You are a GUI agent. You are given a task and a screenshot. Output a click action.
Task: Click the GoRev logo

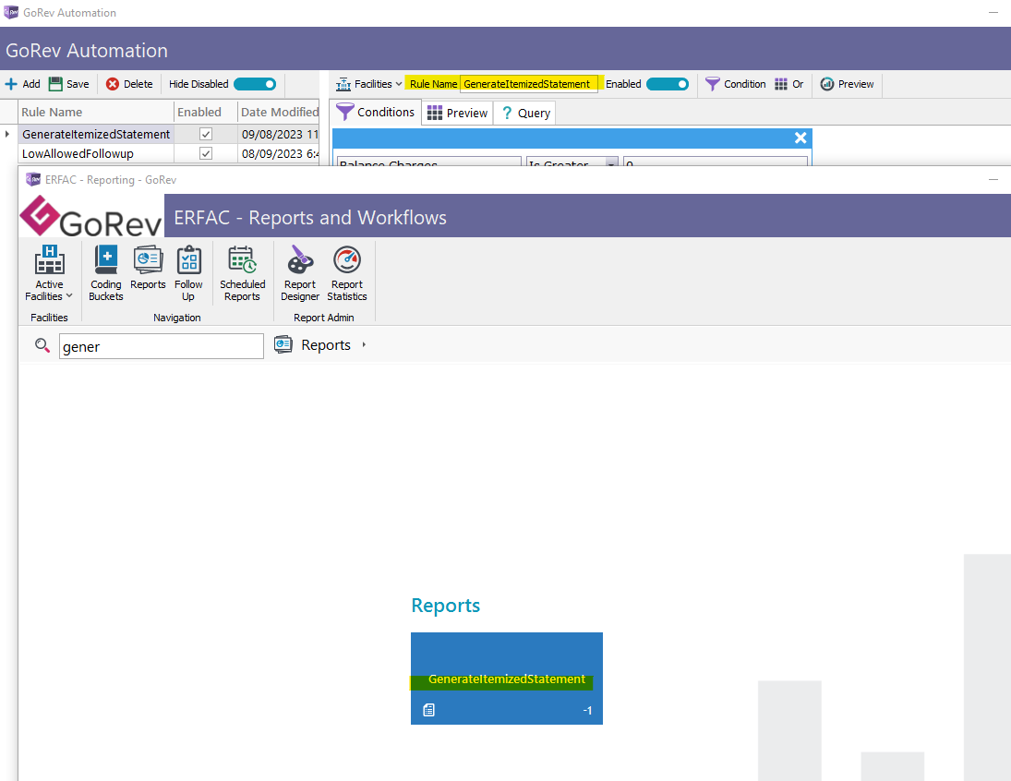click(90, 217)
